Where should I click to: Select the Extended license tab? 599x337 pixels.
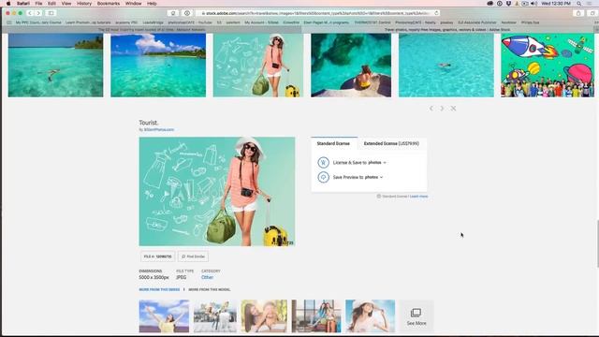[391, 143]
